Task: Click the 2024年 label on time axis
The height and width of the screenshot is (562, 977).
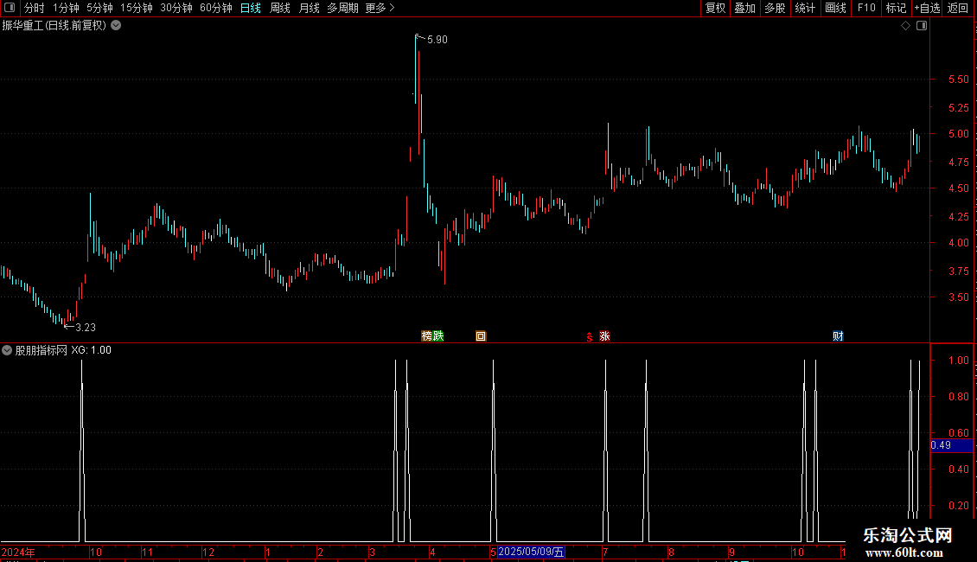Action: [18, 552]
